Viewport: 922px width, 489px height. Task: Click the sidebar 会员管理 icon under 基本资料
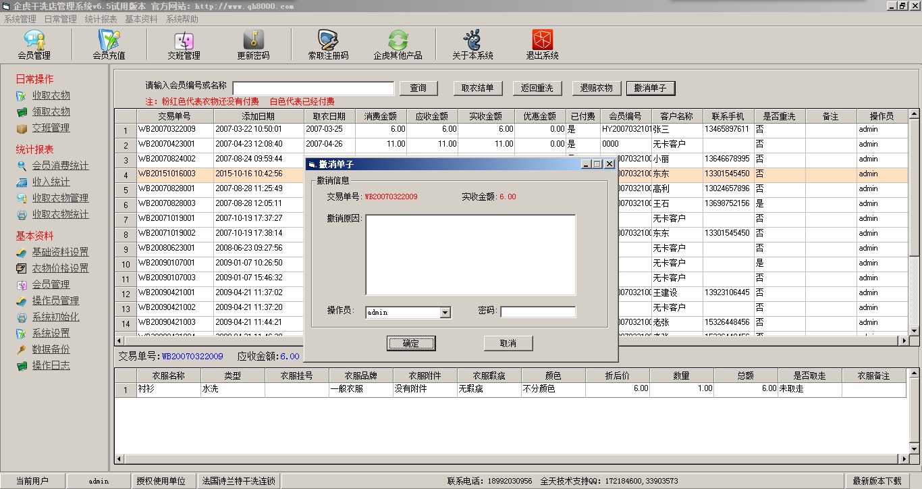tap(22, 285)
